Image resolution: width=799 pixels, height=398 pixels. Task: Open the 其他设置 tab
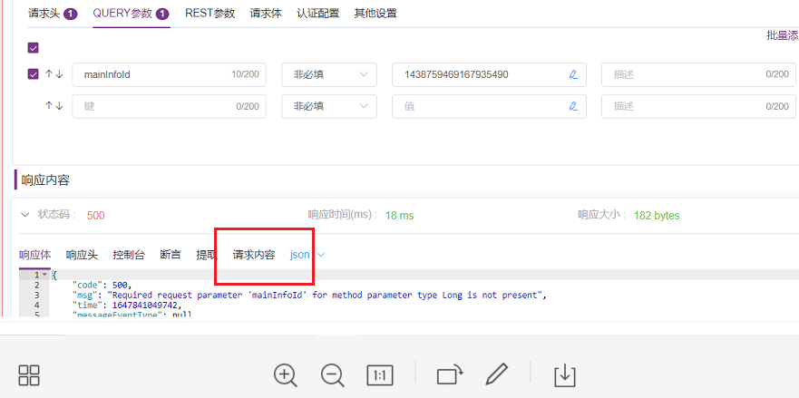click(375, 14)
